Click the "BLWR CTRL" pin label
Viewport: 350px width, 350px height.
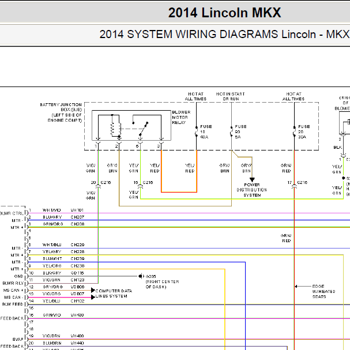(12, 213)
